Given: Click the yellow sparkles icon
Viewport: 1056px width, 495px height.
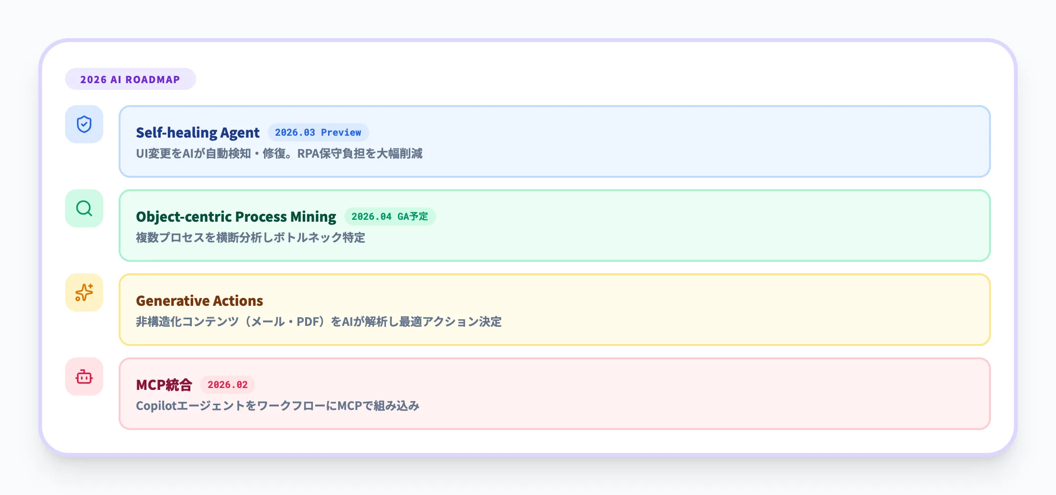Looking at the screenshot, I should click(84, 292).
